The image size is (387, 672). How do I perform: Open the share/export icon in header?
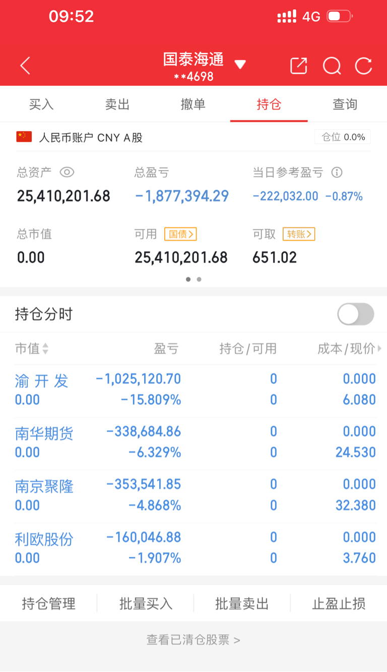[x=298, y=66]
